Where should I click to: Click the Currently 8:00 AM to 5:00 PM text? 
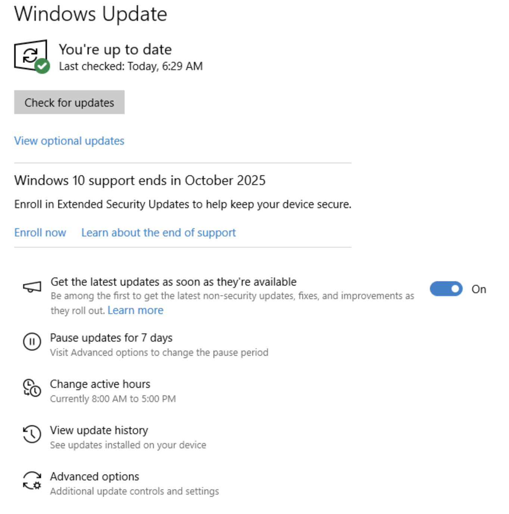[x=113, y=399]
